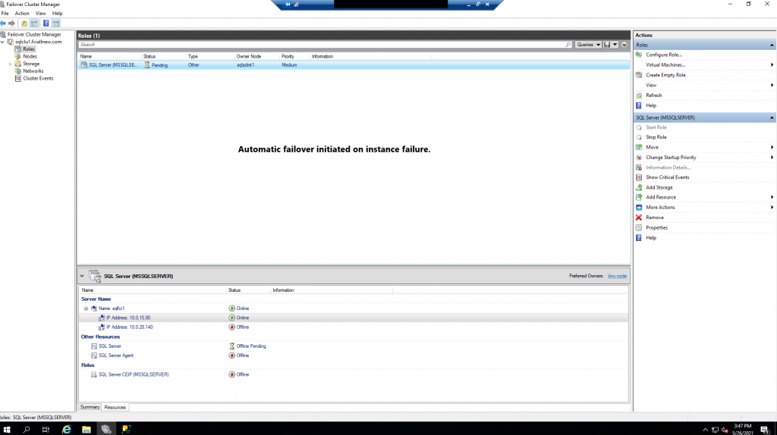Click the Show Critical Events icon
The width and height of the screenshot is (777, 435).
pos(639,177)
